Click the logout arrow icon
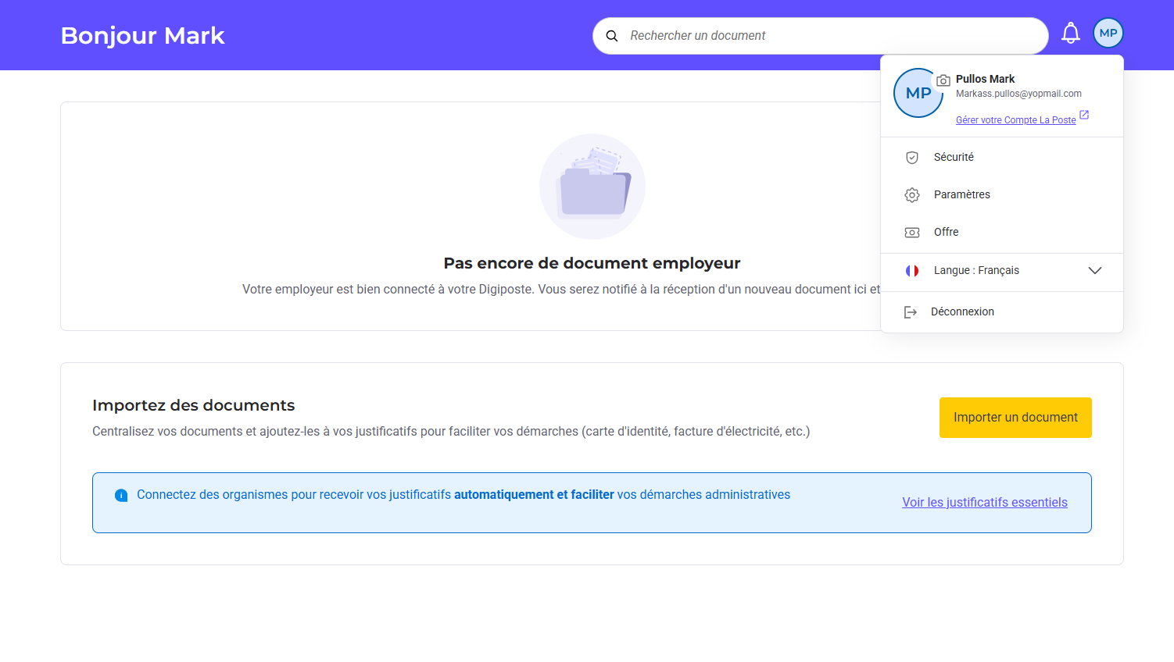1174x662 pixels. [910, 312]
